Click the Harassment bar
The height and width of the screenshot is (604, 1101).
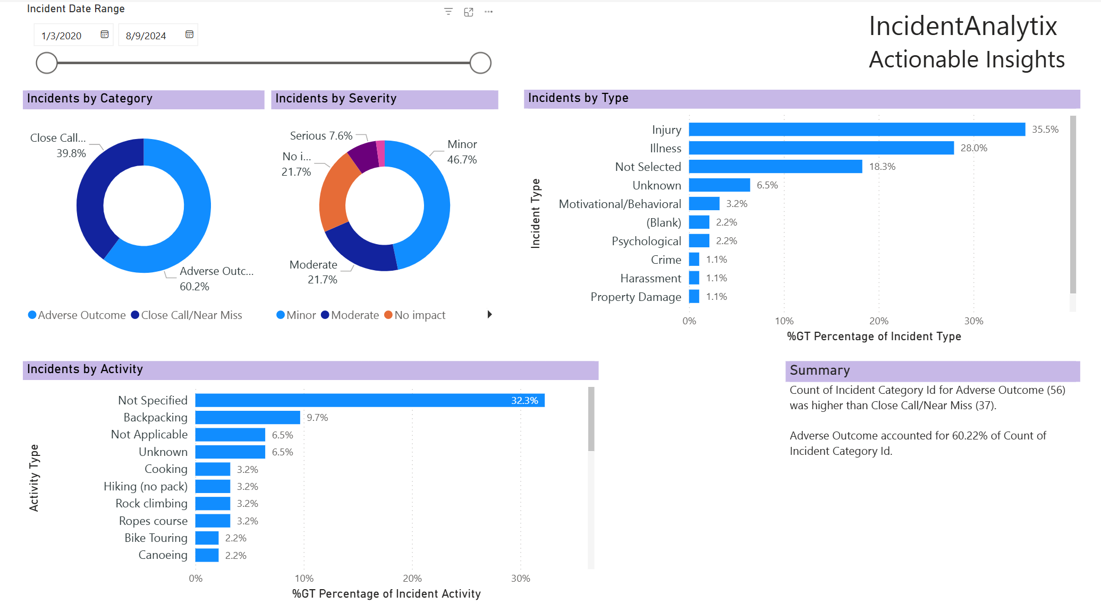[x=694, y=278]
